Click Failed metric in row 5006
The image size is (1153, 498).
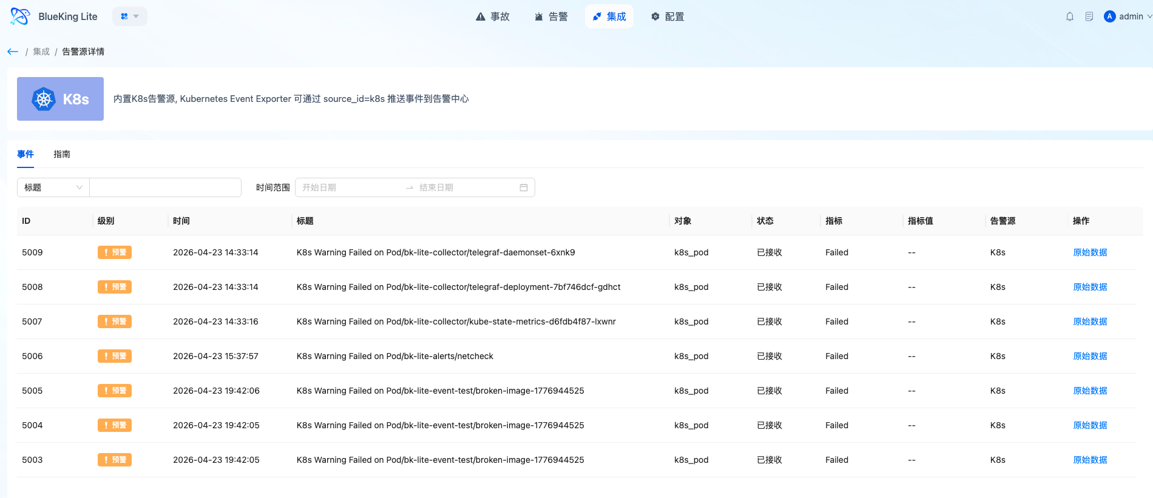pos(837,356)
